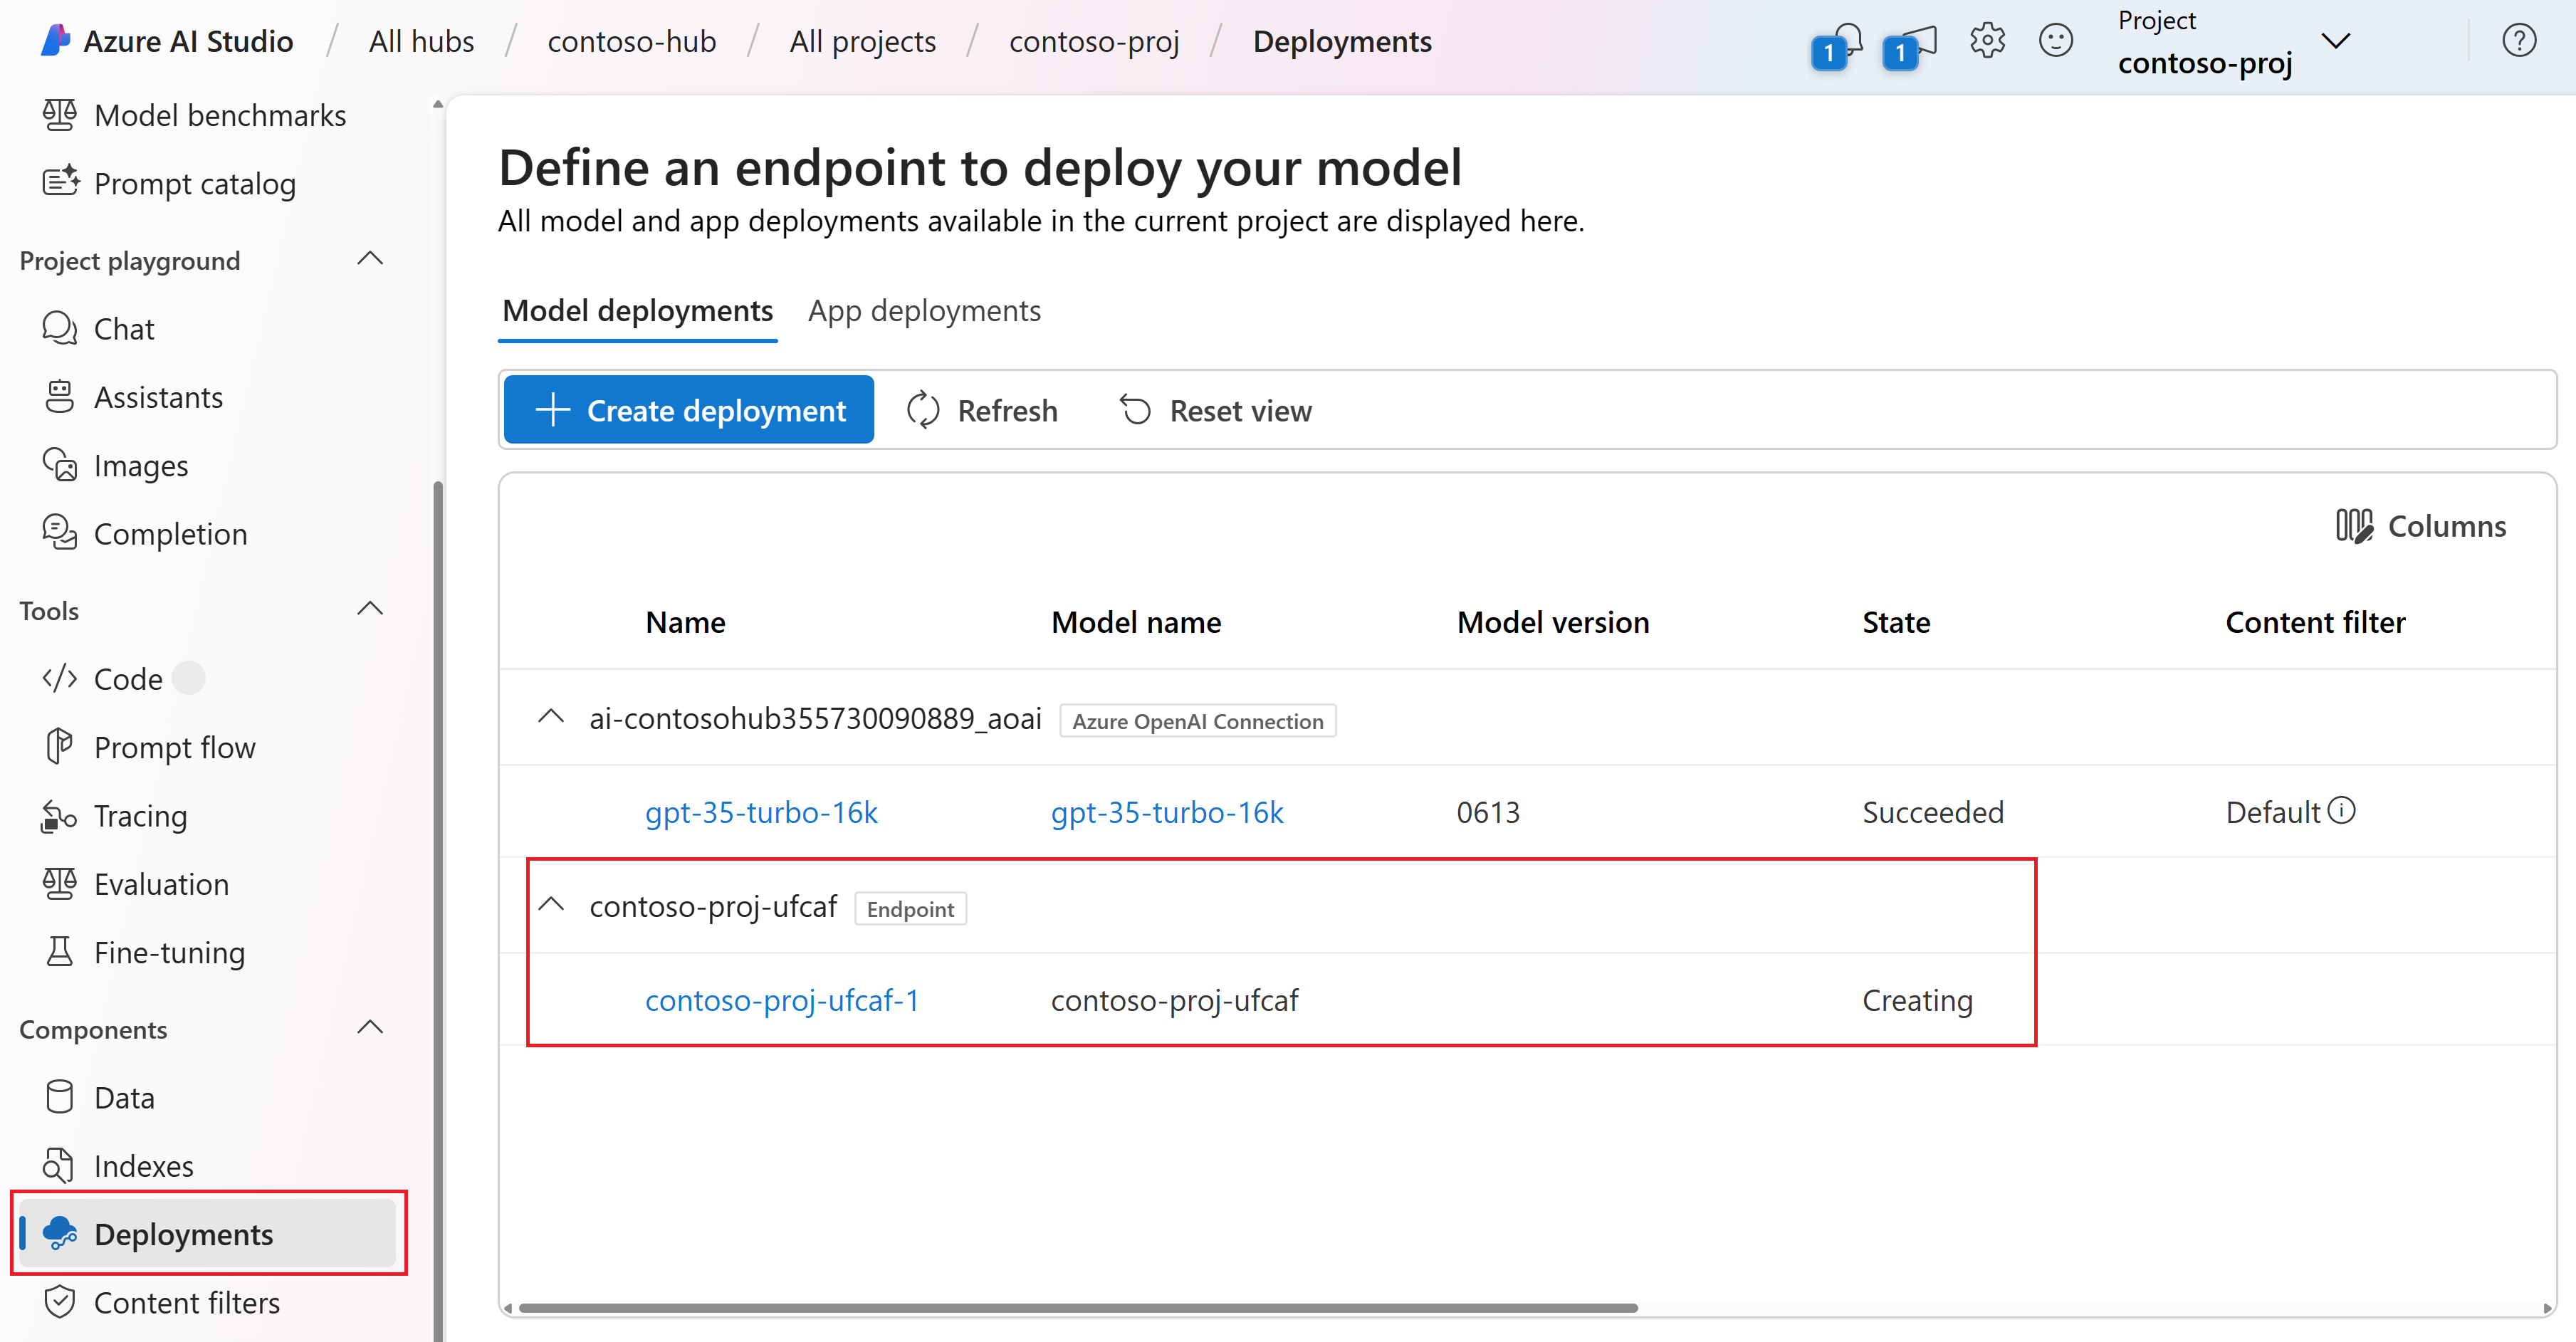Collapse the Project playground section
The image size is (2576, 1342).
pos(370,259)
